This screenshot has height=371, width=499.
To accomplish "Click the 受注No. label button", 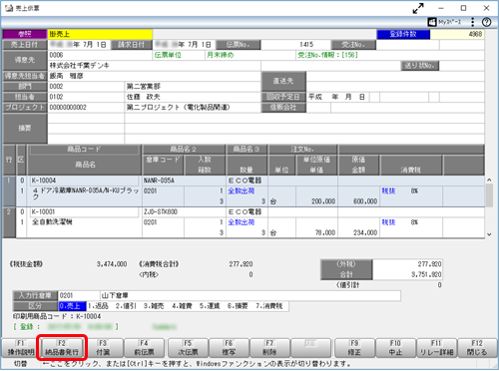I will (353, 45).
